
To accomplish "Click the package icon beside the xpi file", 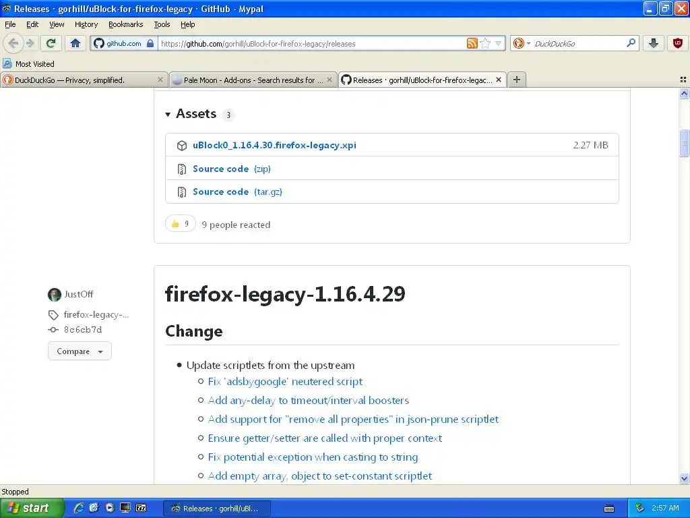I will 182,146.
